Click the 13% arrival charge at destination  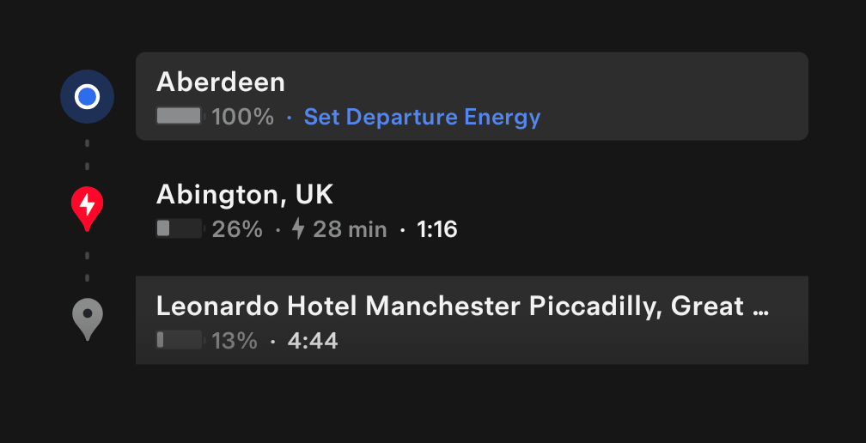click(235, 341)
